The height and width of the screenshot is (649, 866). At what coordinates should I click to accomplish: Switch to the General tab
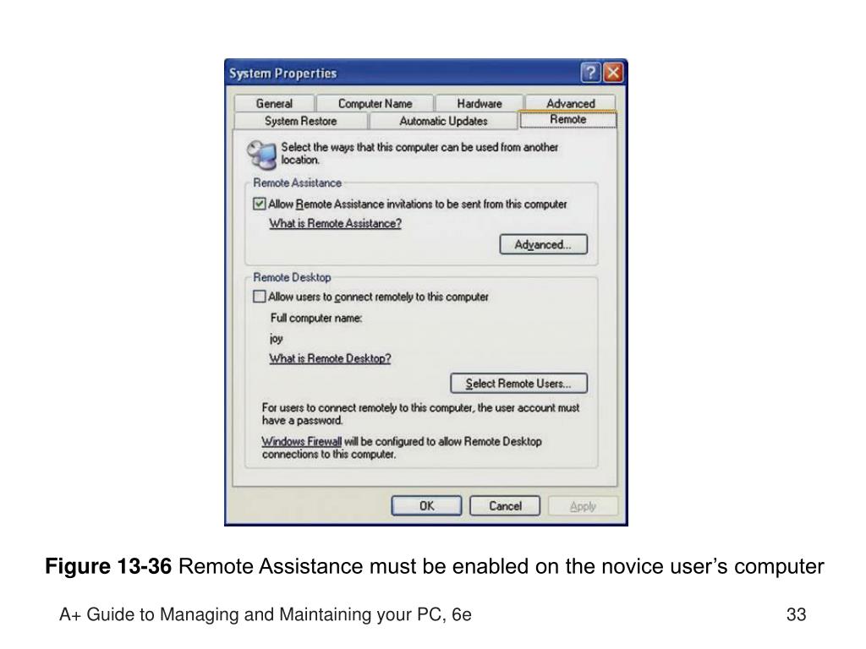tap(275, 103)
